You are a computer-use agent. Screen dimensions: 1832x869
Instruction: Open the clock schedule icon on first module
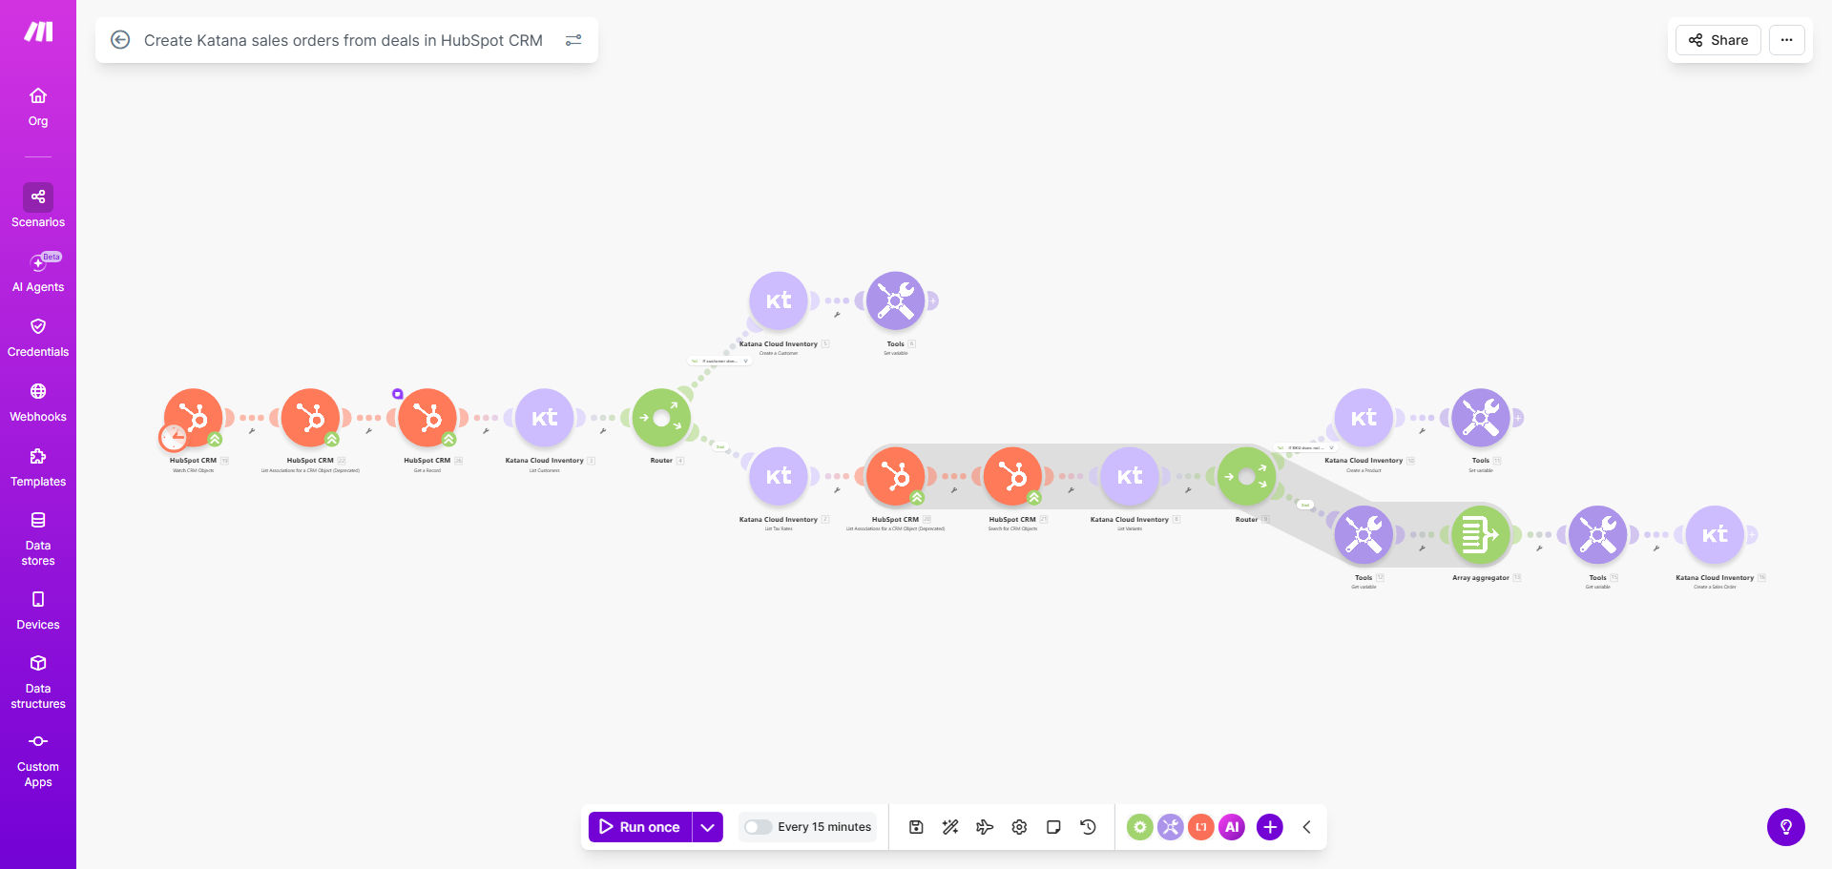173,438
